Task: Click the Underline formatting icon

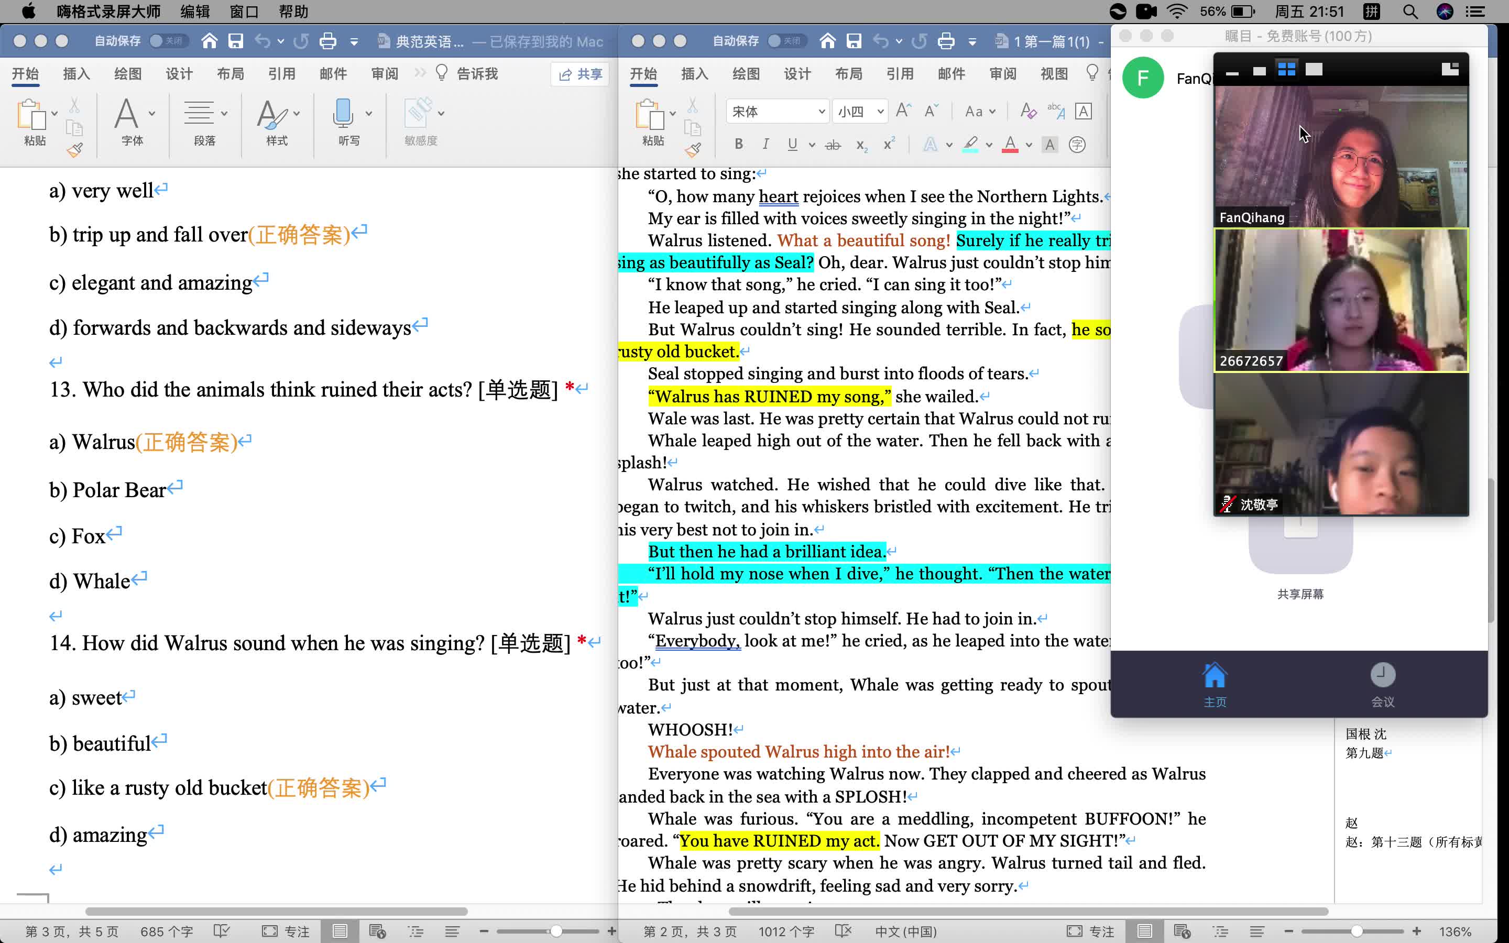Action: 792,145
